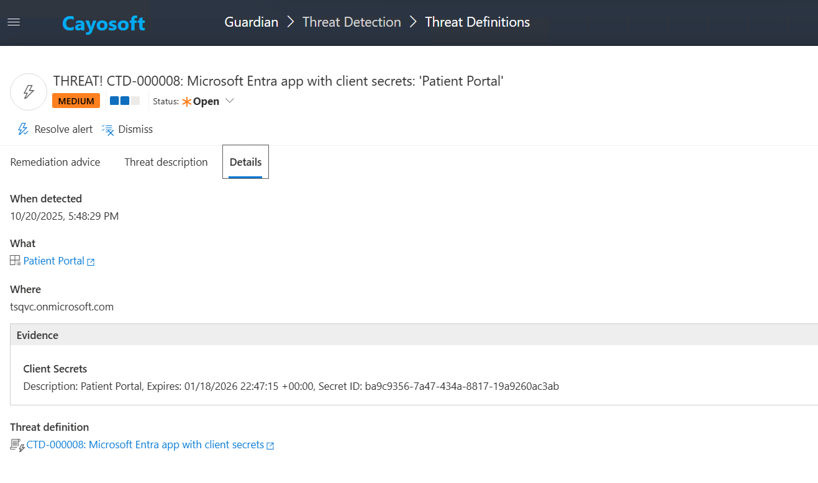The height and width of the screenshot is (483, 818).
Task: Open the Patient Portal link
Action: click(x=54, y=261)
